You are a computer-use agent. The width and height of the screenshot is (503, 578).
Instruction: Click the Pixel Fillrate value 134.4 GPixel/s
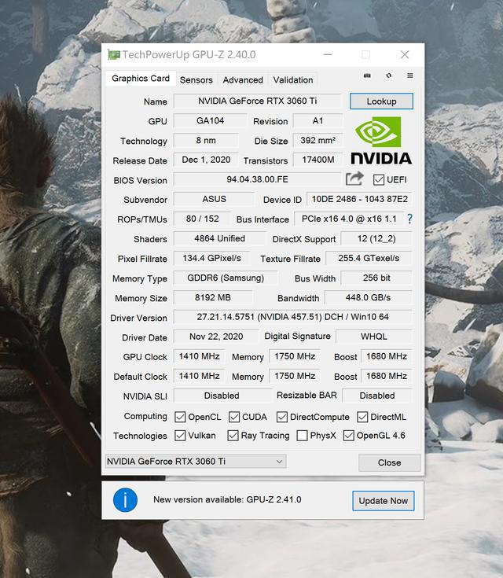(x=211, y=258)
